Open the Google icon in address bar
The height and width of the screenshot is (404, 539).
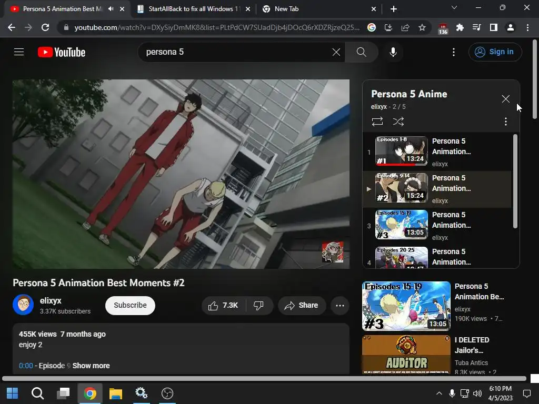click(x=371, y=27)
